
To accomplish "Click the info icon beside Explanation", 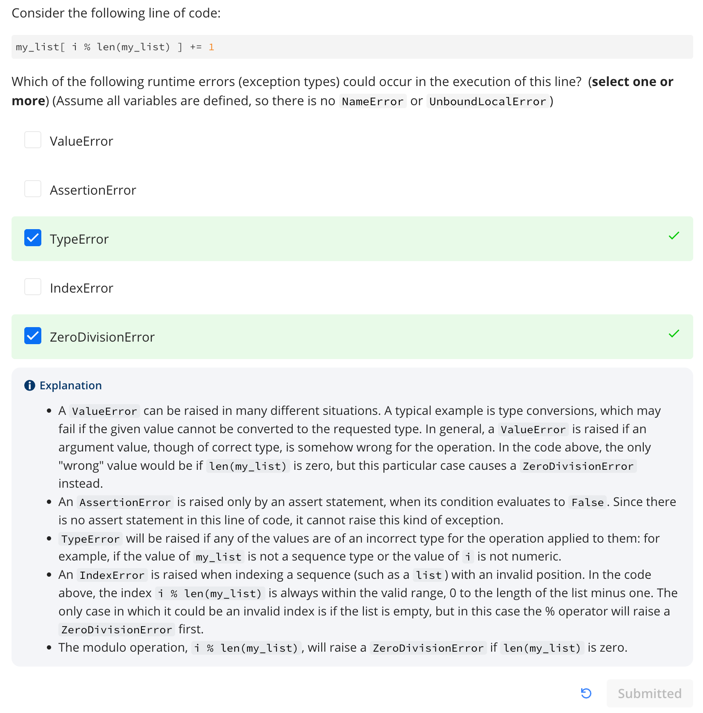I will pyautogui.click(x=30, y=385).
